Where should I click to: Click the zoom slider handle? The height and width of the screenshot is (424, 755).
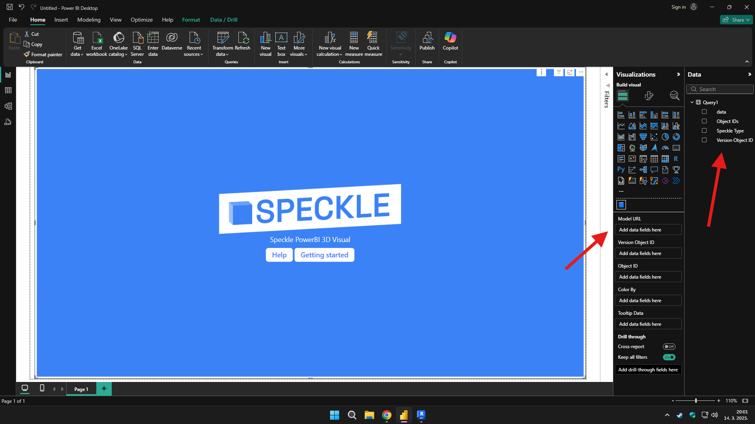tap(696, 401)
